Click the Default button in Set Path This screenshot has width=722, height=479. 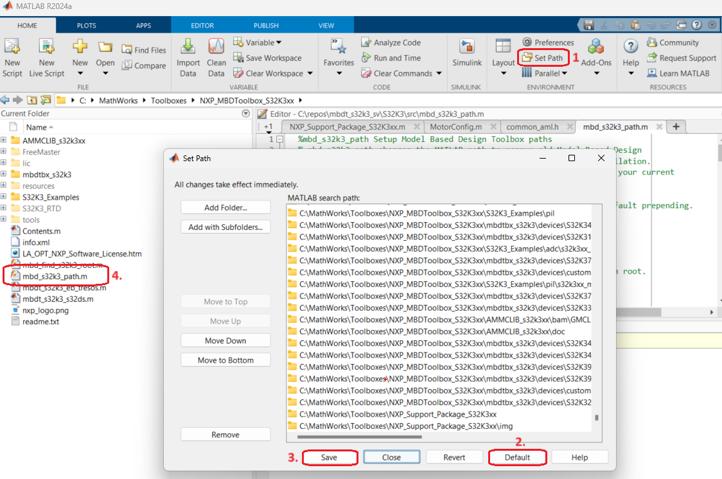click(517, 457)
